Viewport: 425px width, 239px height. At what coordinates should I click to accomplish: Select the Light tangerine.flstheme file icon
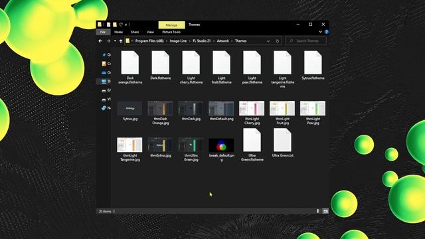282,62
